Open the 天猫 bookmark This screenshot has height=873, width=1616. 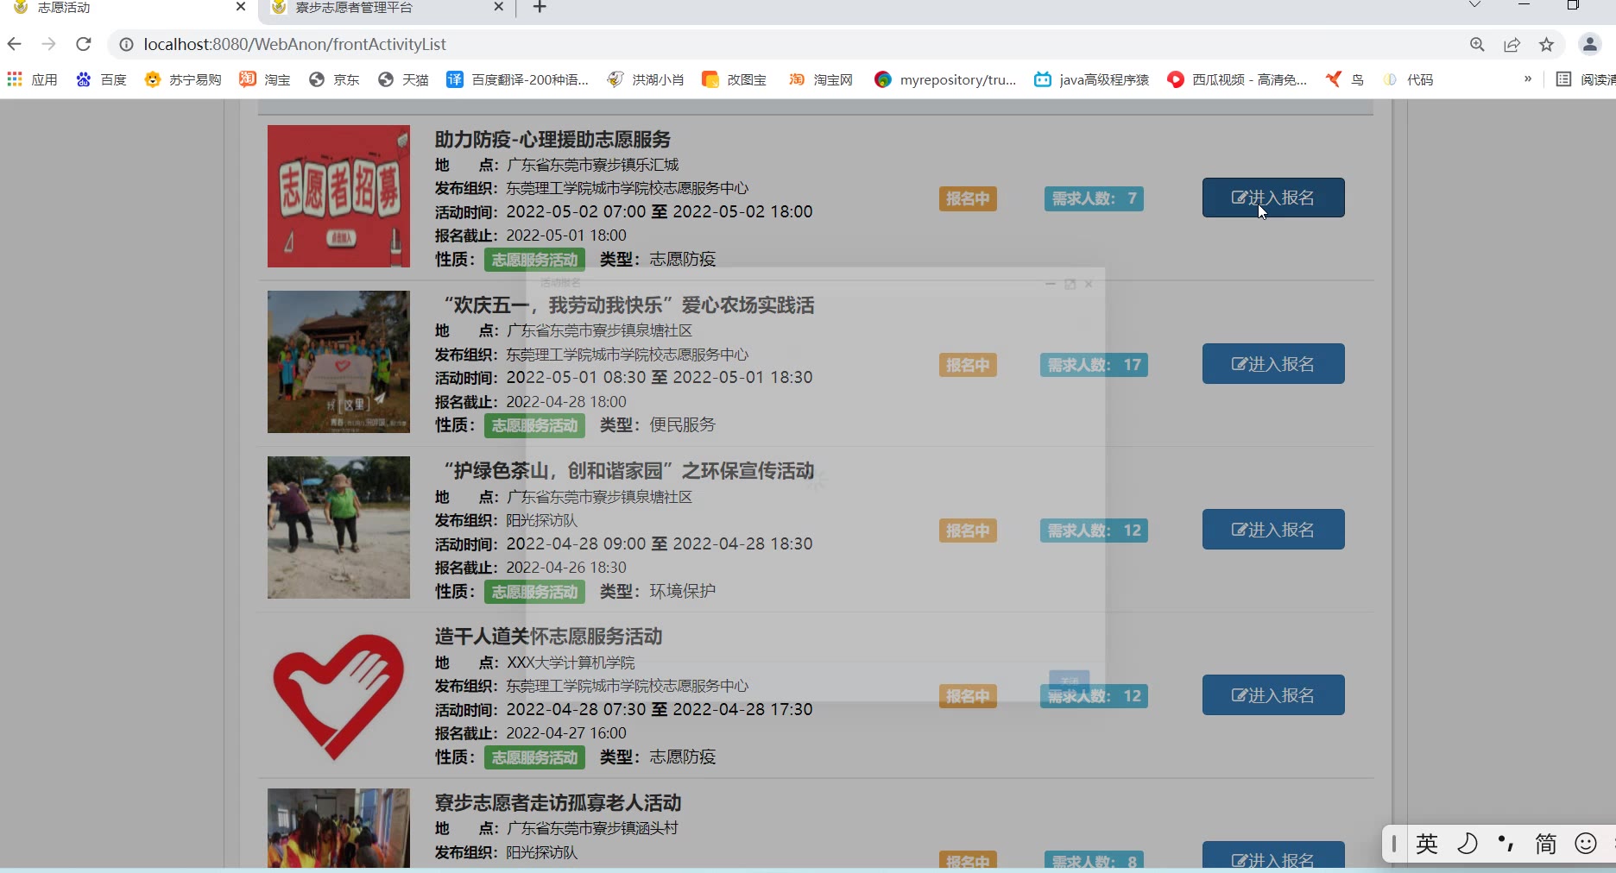tap(403, 79)
